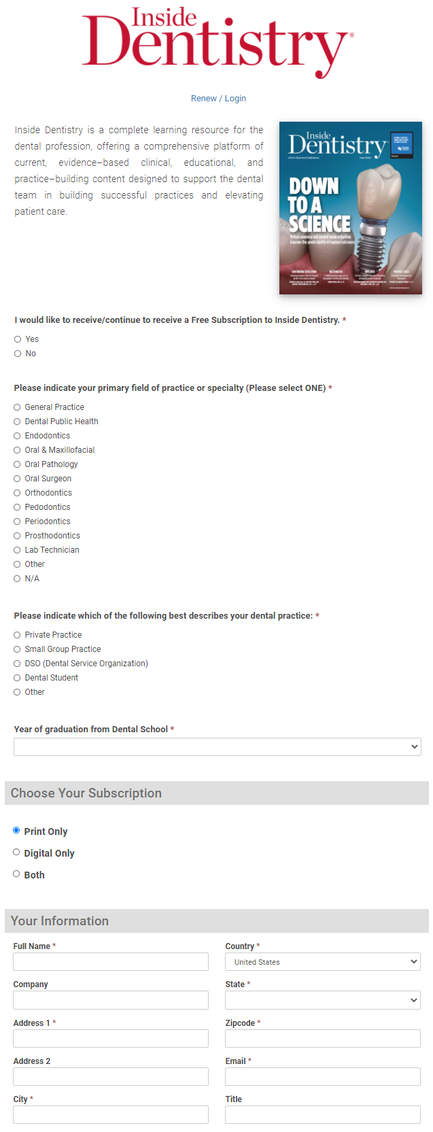Select Yes for free subscription
433x1132 pixels.
(x=18, y=339)
